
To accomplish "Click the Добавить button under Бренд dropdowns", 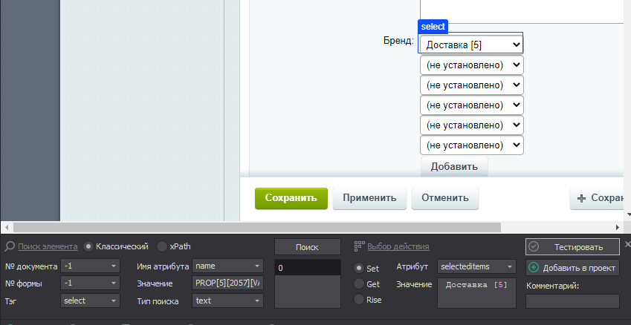I will click(454, 166).
